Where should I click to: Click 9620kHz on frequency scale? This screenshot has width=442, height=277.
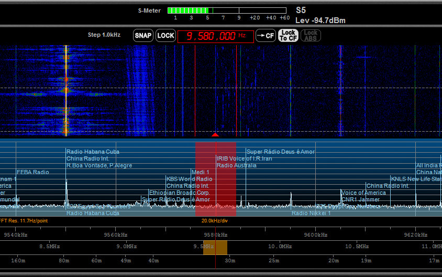click(415, 235)
